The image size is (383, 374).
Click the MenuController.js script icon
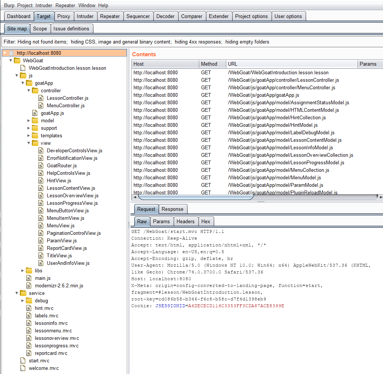[x=41, y=105]
